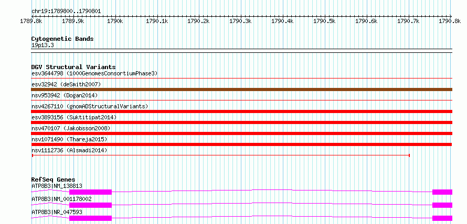Click the thin red esv3644798 variant line

(242, 79)
